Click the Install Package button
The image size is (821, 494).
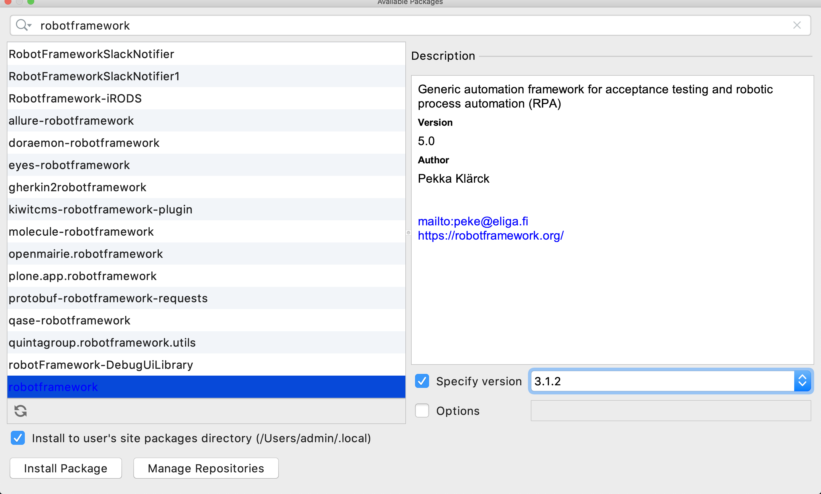[x=66, y=468]
